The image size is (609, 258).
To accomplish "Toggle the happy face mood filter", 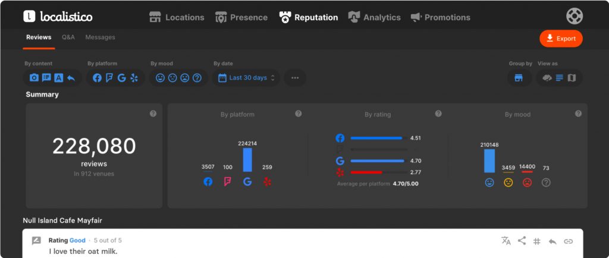I will pyautogui.click(x=160, y=78).
